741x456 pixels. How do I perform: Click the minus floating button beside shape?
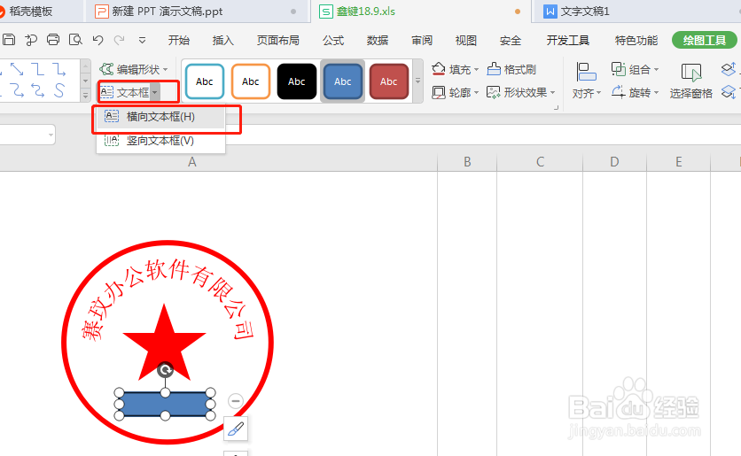click(236, 401)
